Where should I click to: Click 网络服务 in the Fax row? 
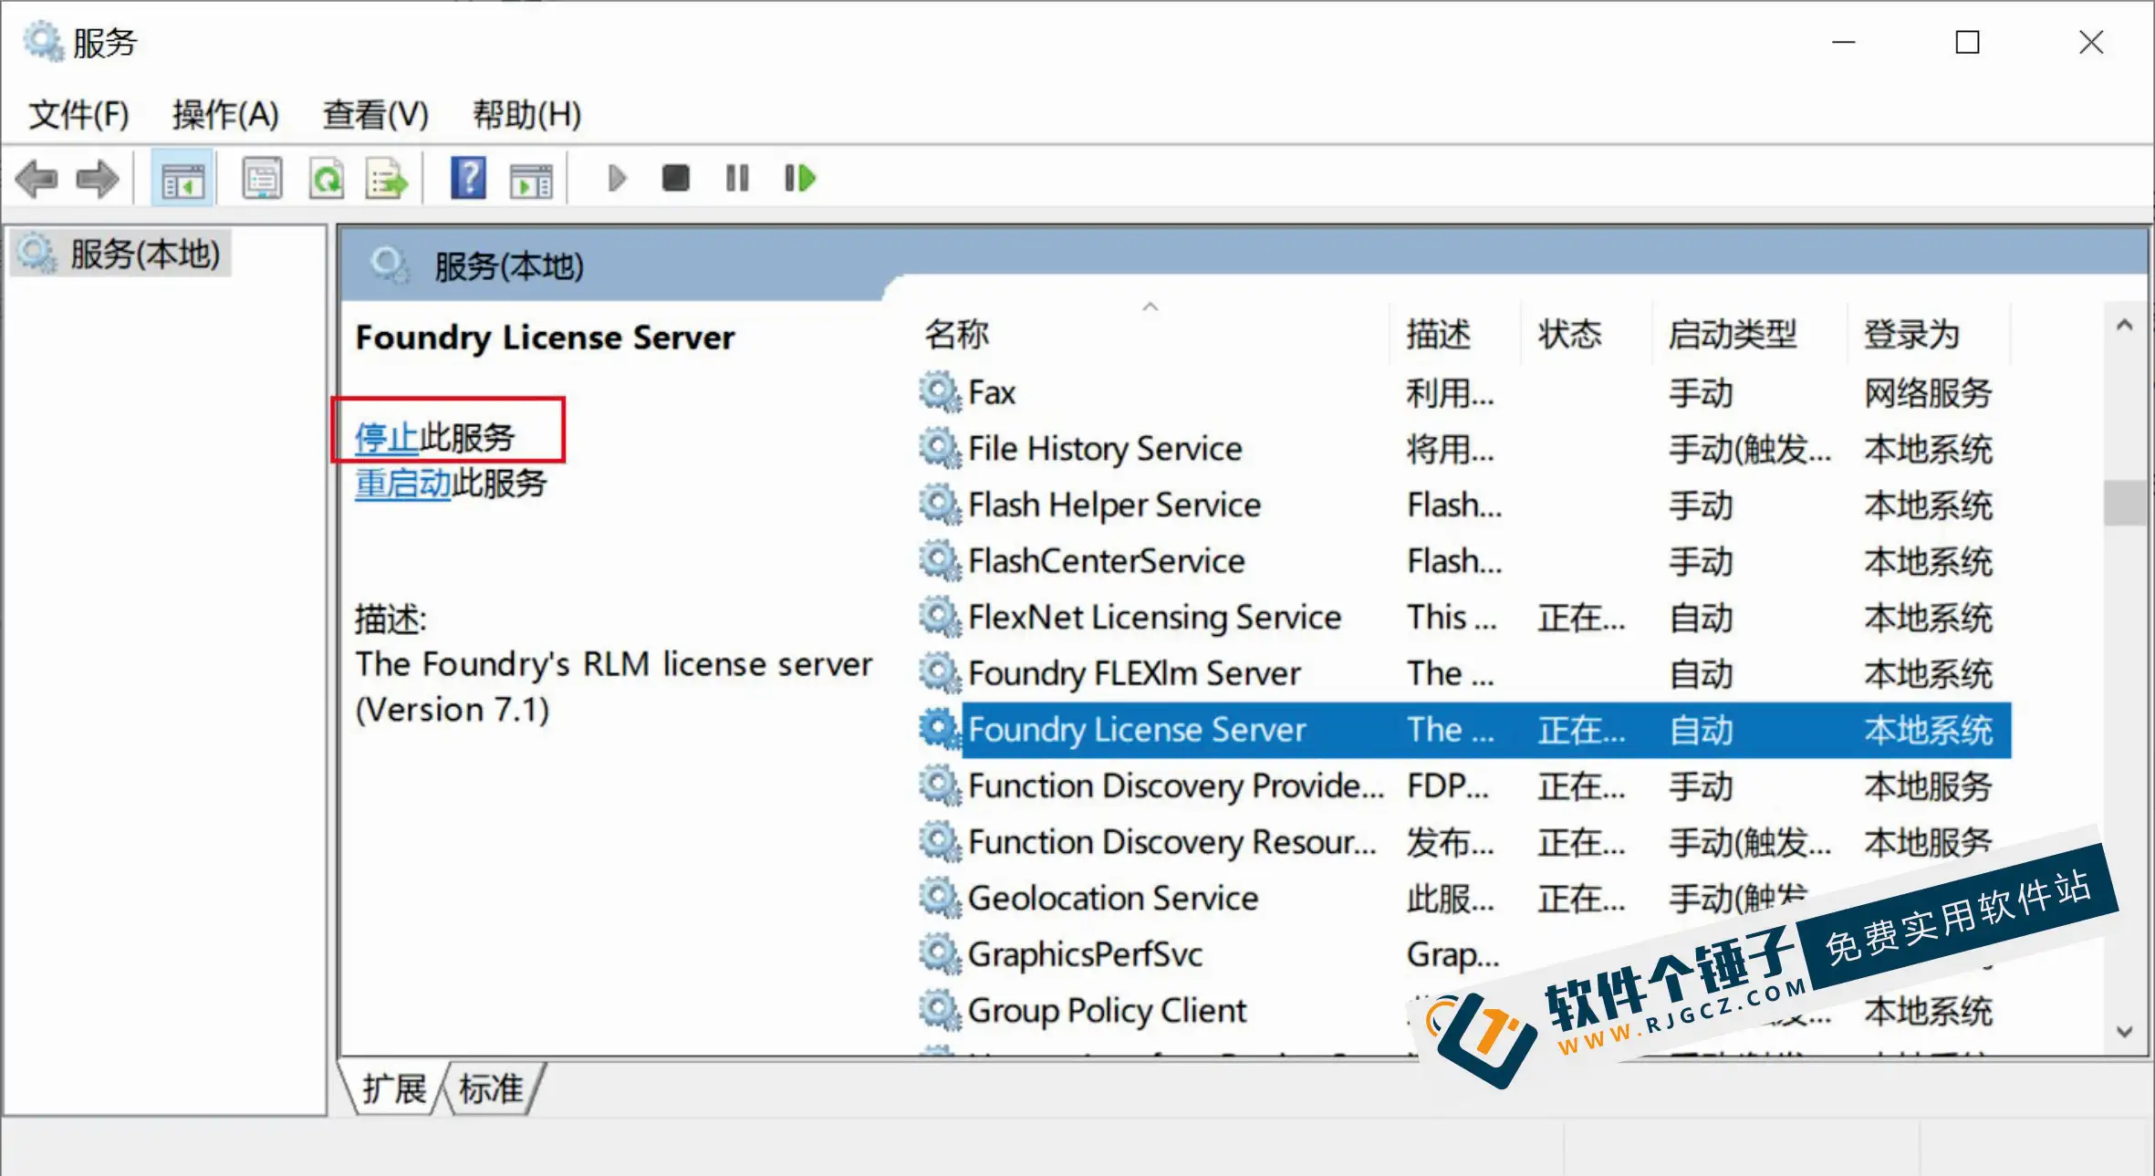1928,393
